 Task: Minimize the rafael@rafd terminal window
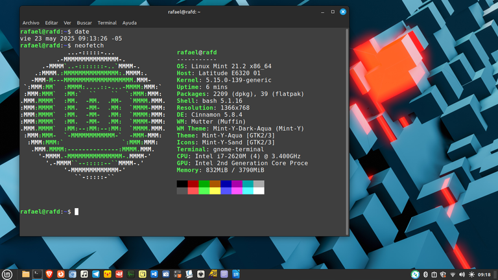click(x=323, y=12)
